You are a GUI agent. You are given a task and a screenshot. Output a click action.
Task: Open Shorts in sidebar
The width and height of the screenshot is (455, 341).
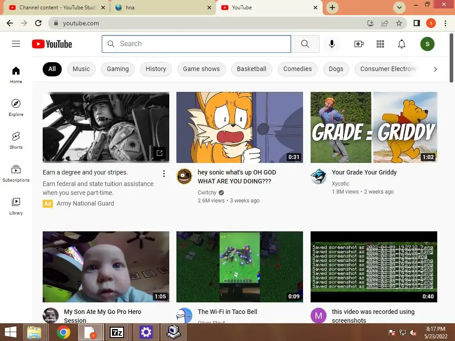[16, 141]
